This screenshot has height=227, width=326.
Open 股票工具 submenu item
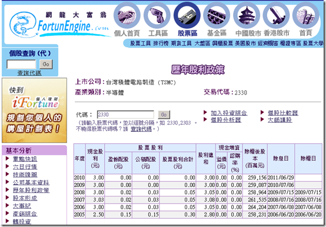(x=140, y=43)
